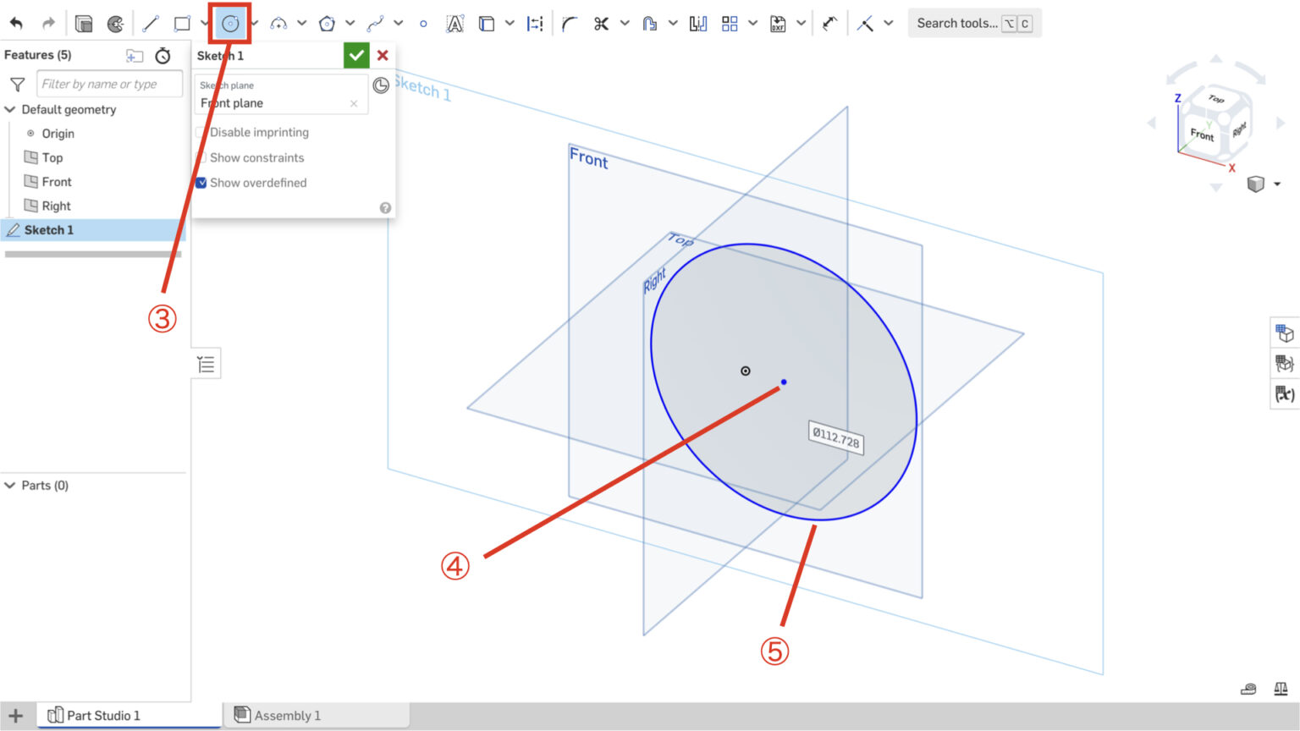
Task: Select the highlighted Circle tool
Action: tap(230, 23)
